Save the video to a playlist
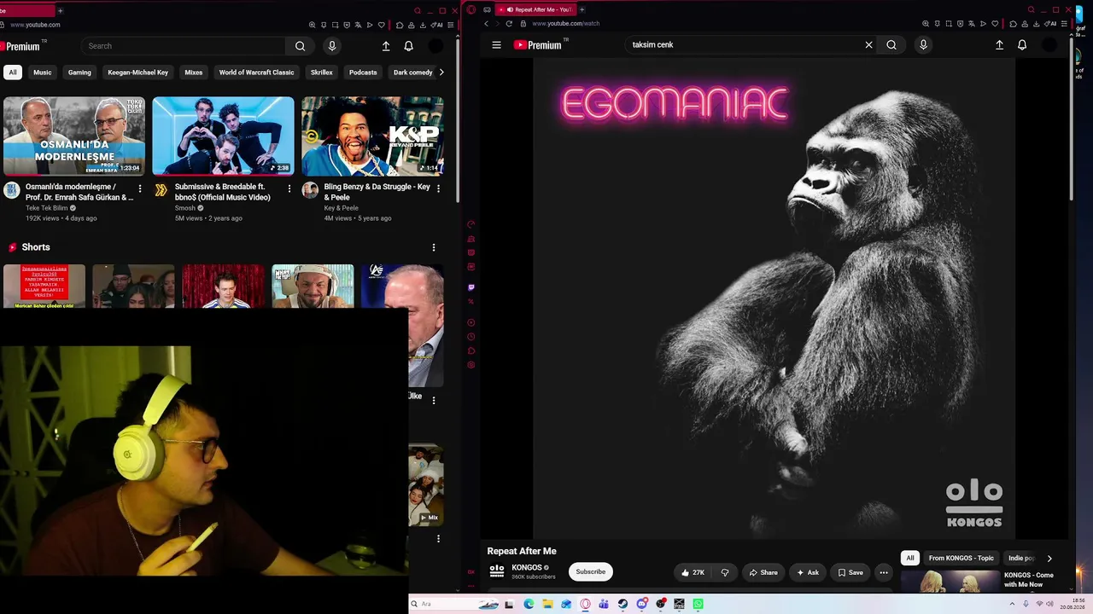Image resolution: width=1093 pixels, height=614 pixels. (850, 572)
